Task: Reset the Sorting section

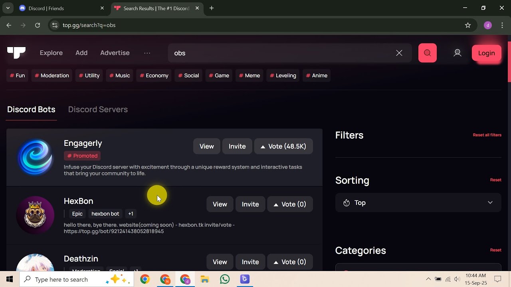Action: pyautogui.click(x=495, y=180)
